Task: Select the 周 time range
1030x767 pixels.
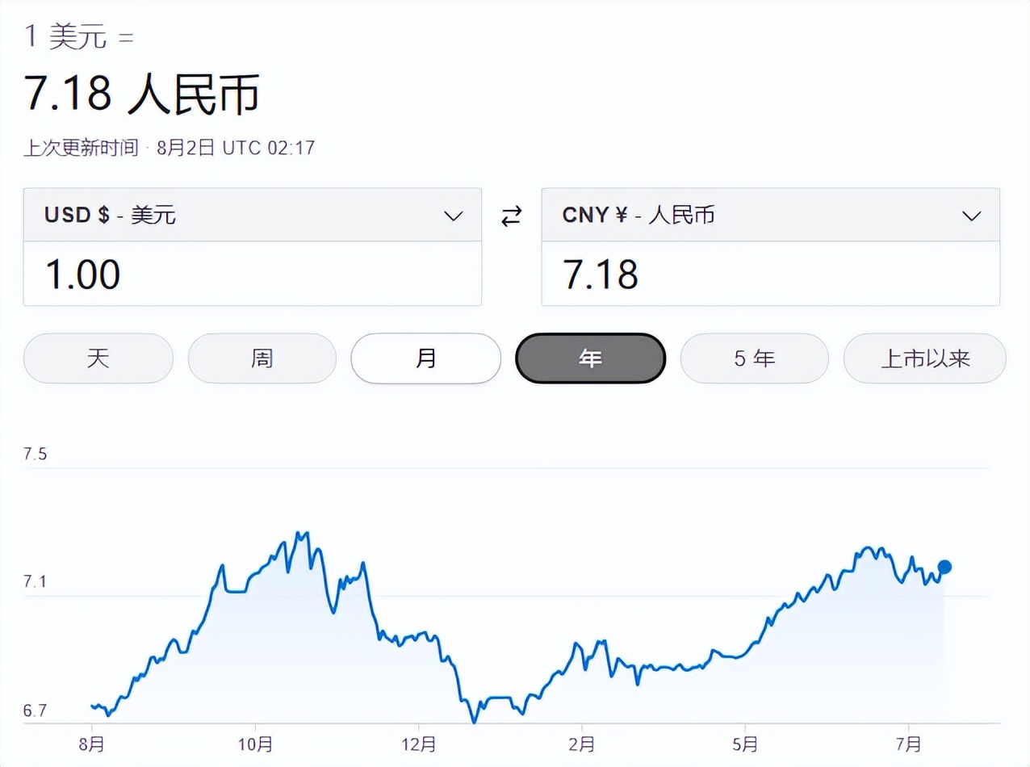Action: [x=262, y=358]
